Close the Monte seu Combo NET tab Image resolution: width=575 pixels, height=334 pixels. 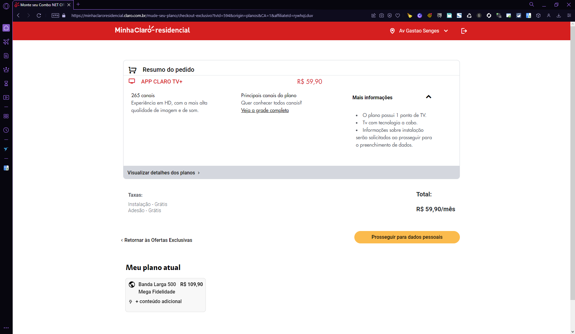69,5
